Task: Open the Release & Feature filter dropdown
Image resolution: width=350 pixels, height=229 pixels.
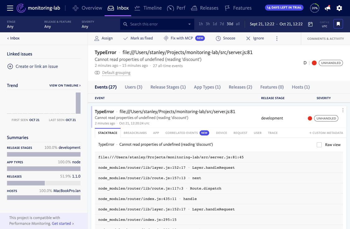Action: point(58,24)
